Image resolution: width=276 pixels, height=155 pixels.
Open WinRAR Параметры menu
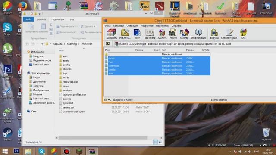coord(163,26)
